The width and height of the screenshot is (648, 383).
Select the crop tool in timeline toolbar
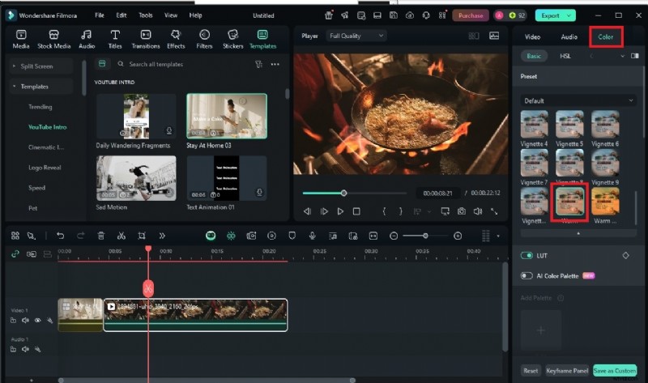coord(142,236)
